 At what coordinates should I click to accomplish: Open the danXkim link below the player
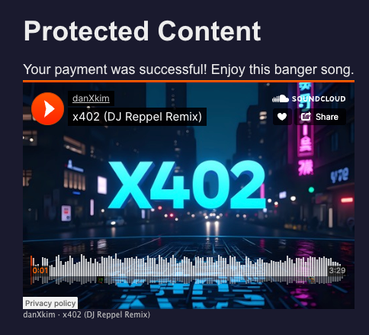39,314
